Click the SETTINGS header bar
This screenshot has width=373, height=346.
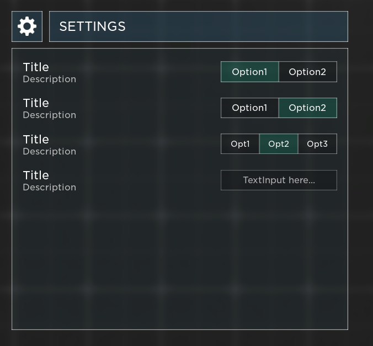tap(198, 26)
